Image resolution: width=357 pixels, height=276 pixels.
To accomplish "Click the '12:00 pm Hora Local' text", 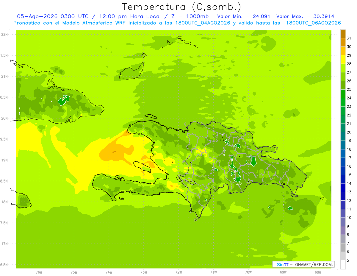I will tap(130, 16).
